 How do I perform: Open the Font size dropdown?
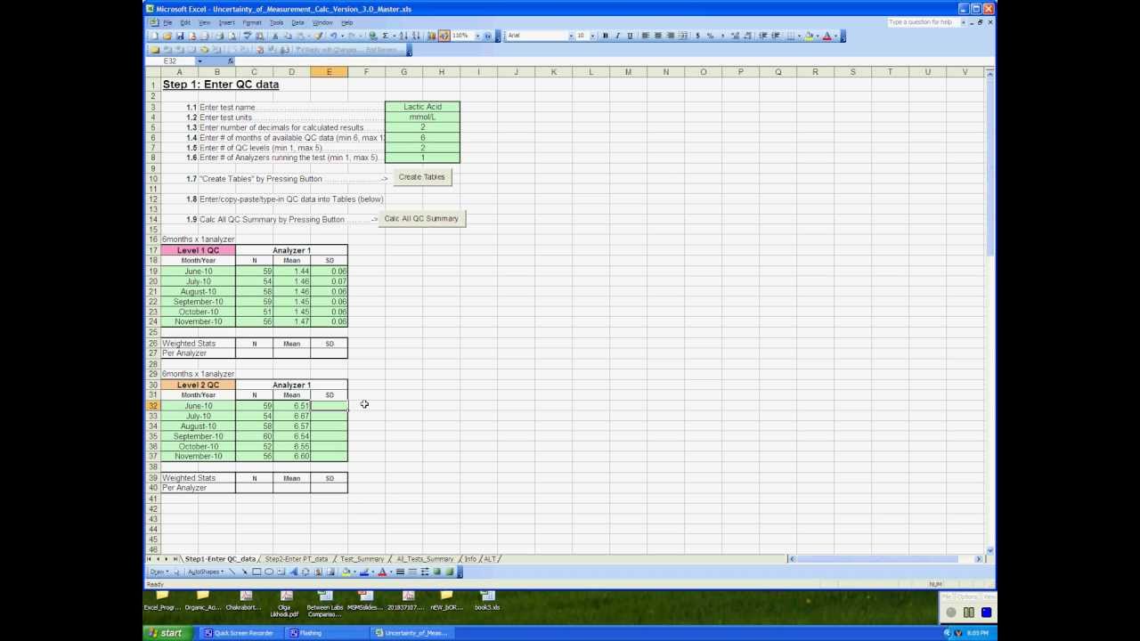click(x=593, y=36)
